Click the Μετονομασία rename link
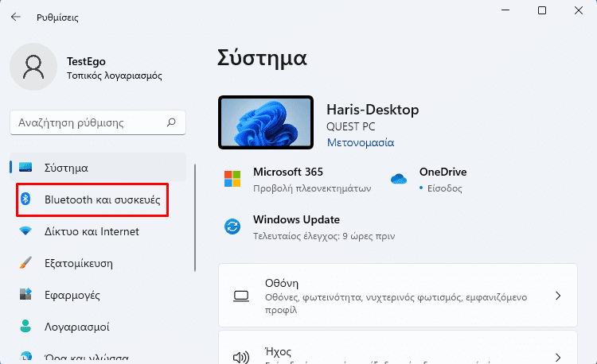 361,142
